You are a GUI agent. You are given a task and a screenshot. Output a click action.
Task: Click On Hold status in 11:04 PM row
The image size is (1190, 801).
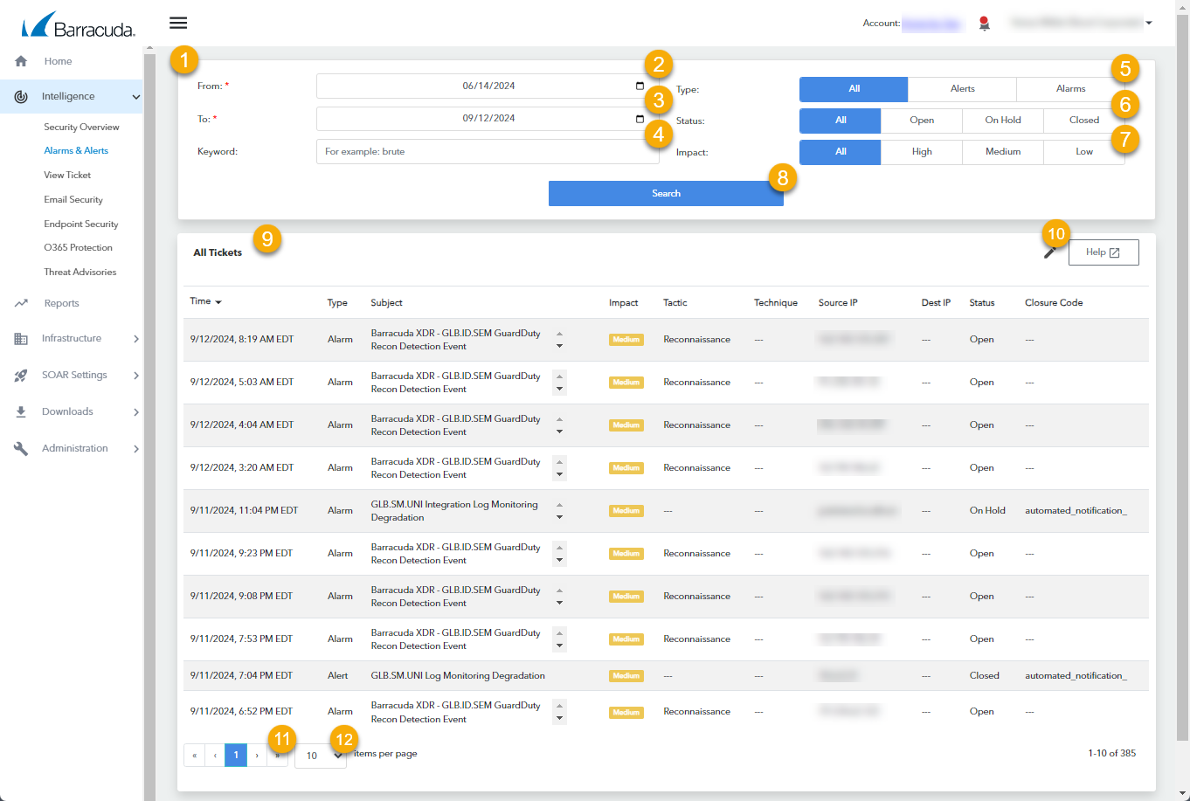(987, 511)
